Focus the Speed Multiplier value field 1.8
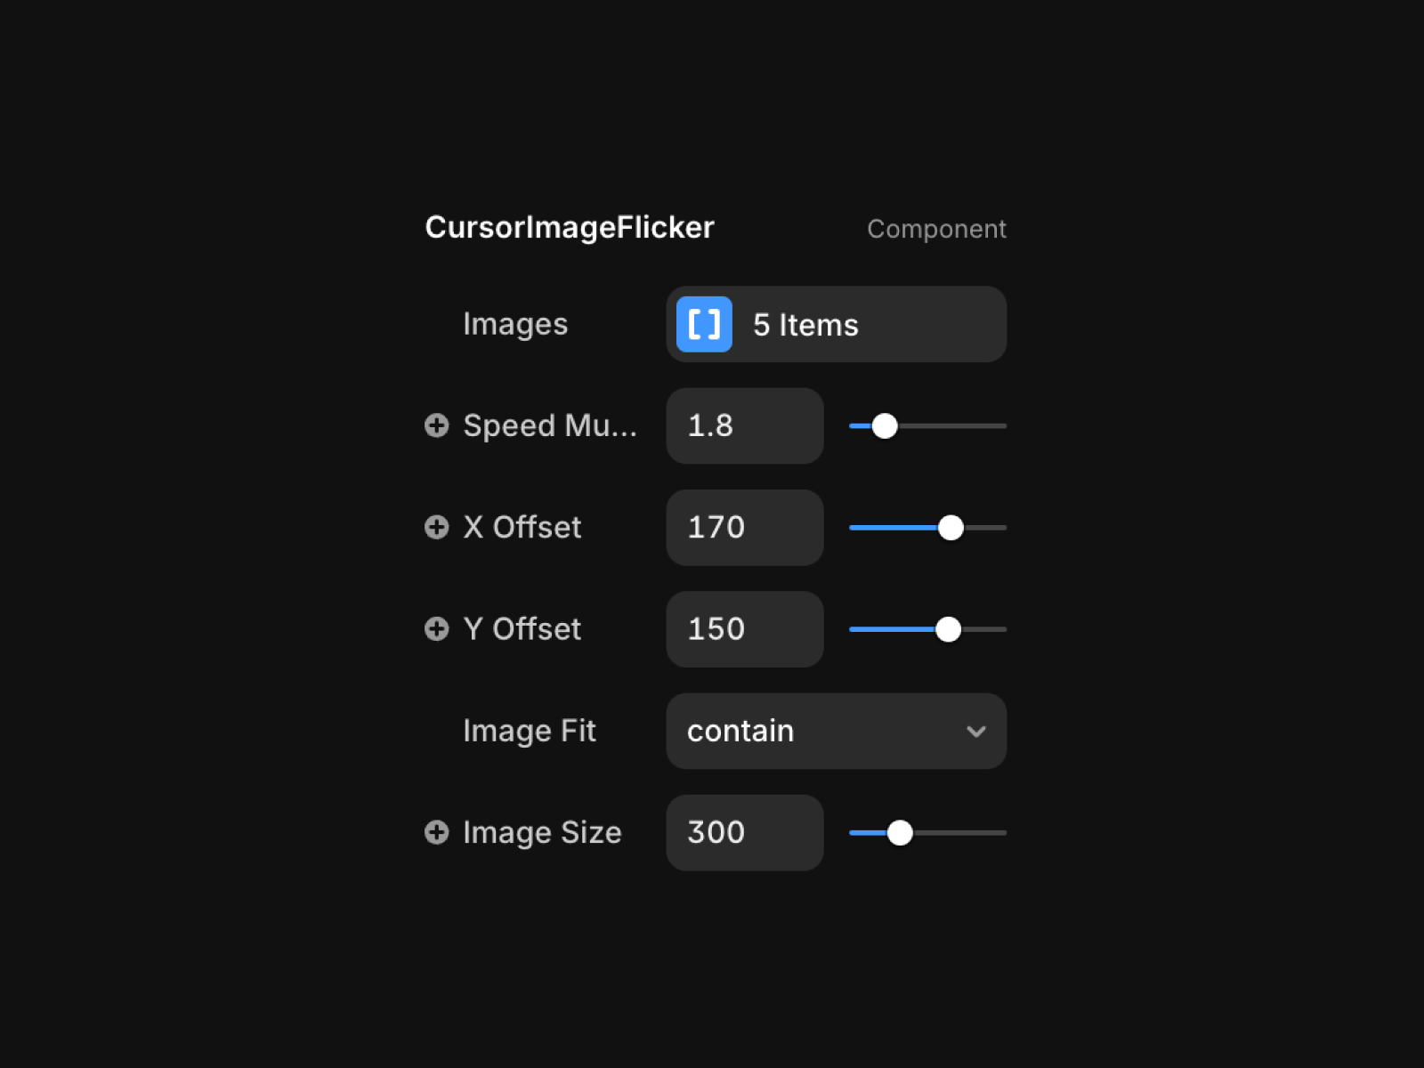The image size is (1424, 1068). pos(744,425)
